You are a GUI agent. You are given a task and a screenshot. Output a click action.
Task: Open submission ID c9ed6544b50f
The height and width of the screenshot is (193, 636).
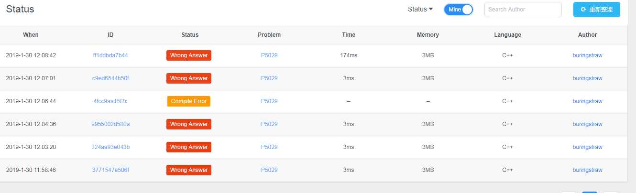110,78
